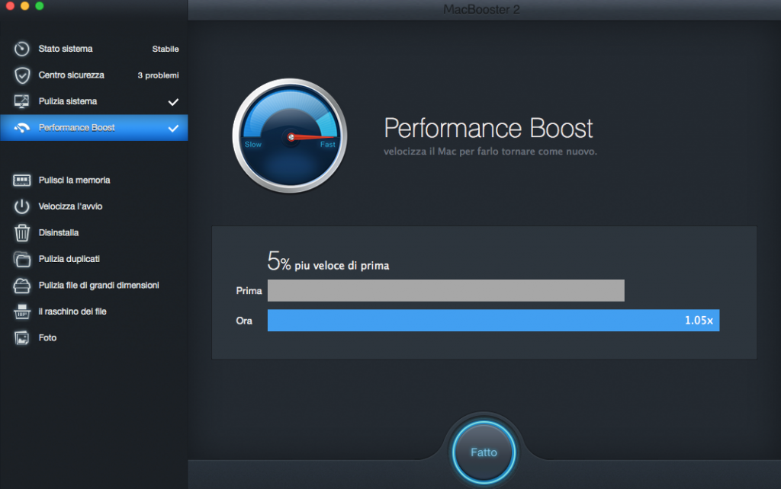The image size is (781, 489).
Task: Select Performance Boost label in the sidebar
Action: point(77,128)
